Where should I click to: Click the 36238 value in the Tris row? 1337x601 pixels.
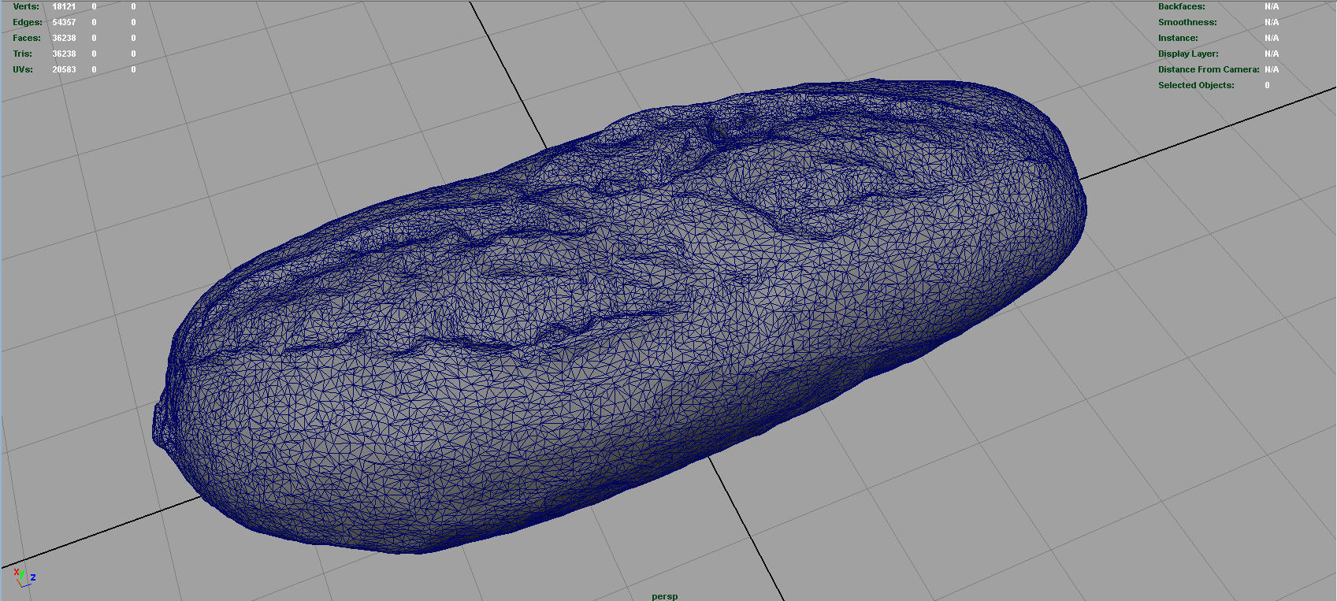(64, 54)
